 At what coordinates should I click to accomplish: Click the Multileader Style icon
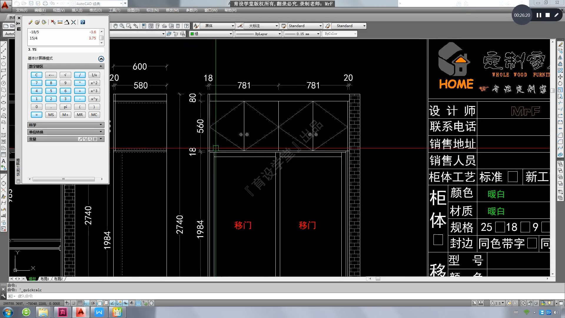tap(328, 26)
